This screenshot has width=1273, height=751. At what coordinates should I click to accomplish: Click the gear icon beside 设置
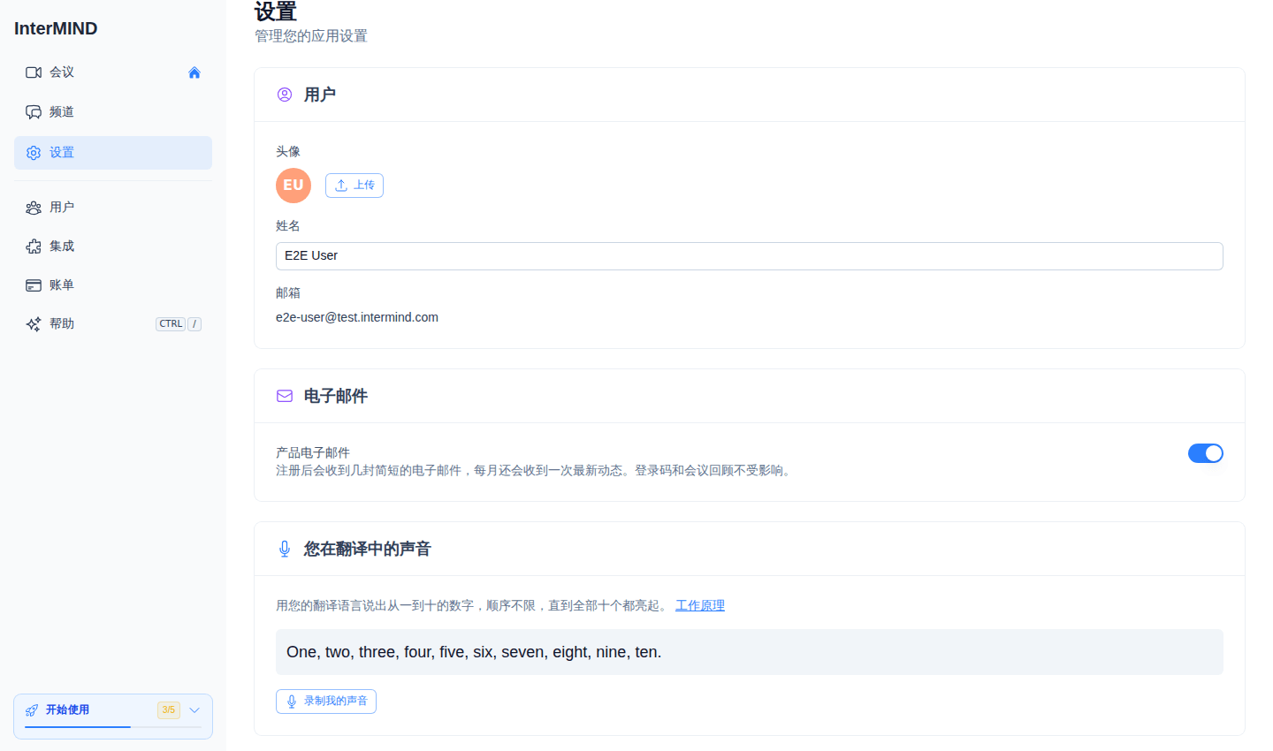pyautogui.click(x=34, y=153)
